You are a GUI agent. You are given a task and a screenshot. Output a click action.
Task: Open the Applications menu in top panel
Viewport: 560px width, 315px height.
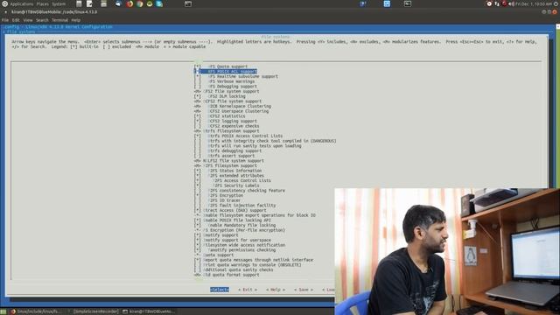point(21,3)
